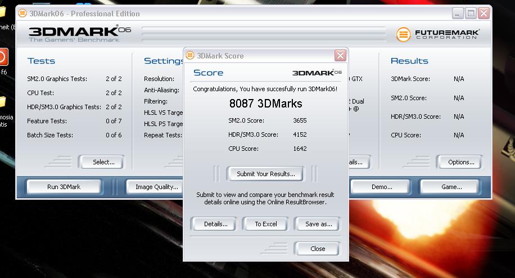Click 3DMark06 main window title icon
The image size is (515, 278).
coord(22,13)
